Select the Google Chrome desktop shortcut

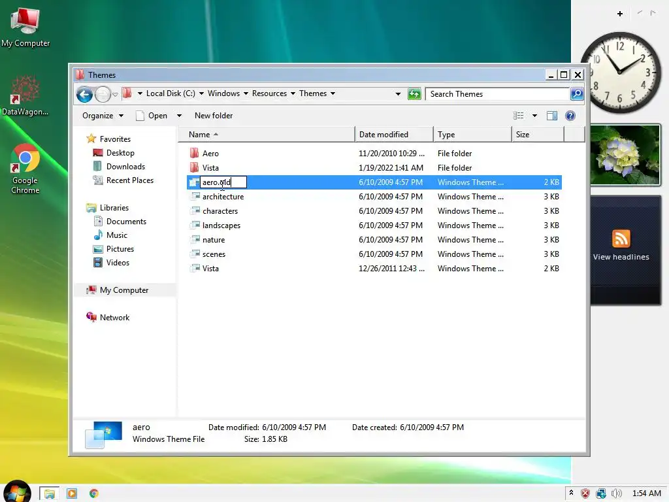[x=25, y=169]
